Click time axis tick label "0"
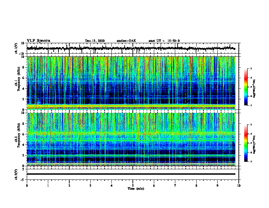 (27, 186)
